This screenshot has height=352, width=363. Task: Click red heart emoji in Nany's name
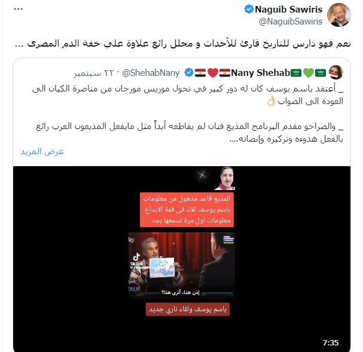(213, 73)
